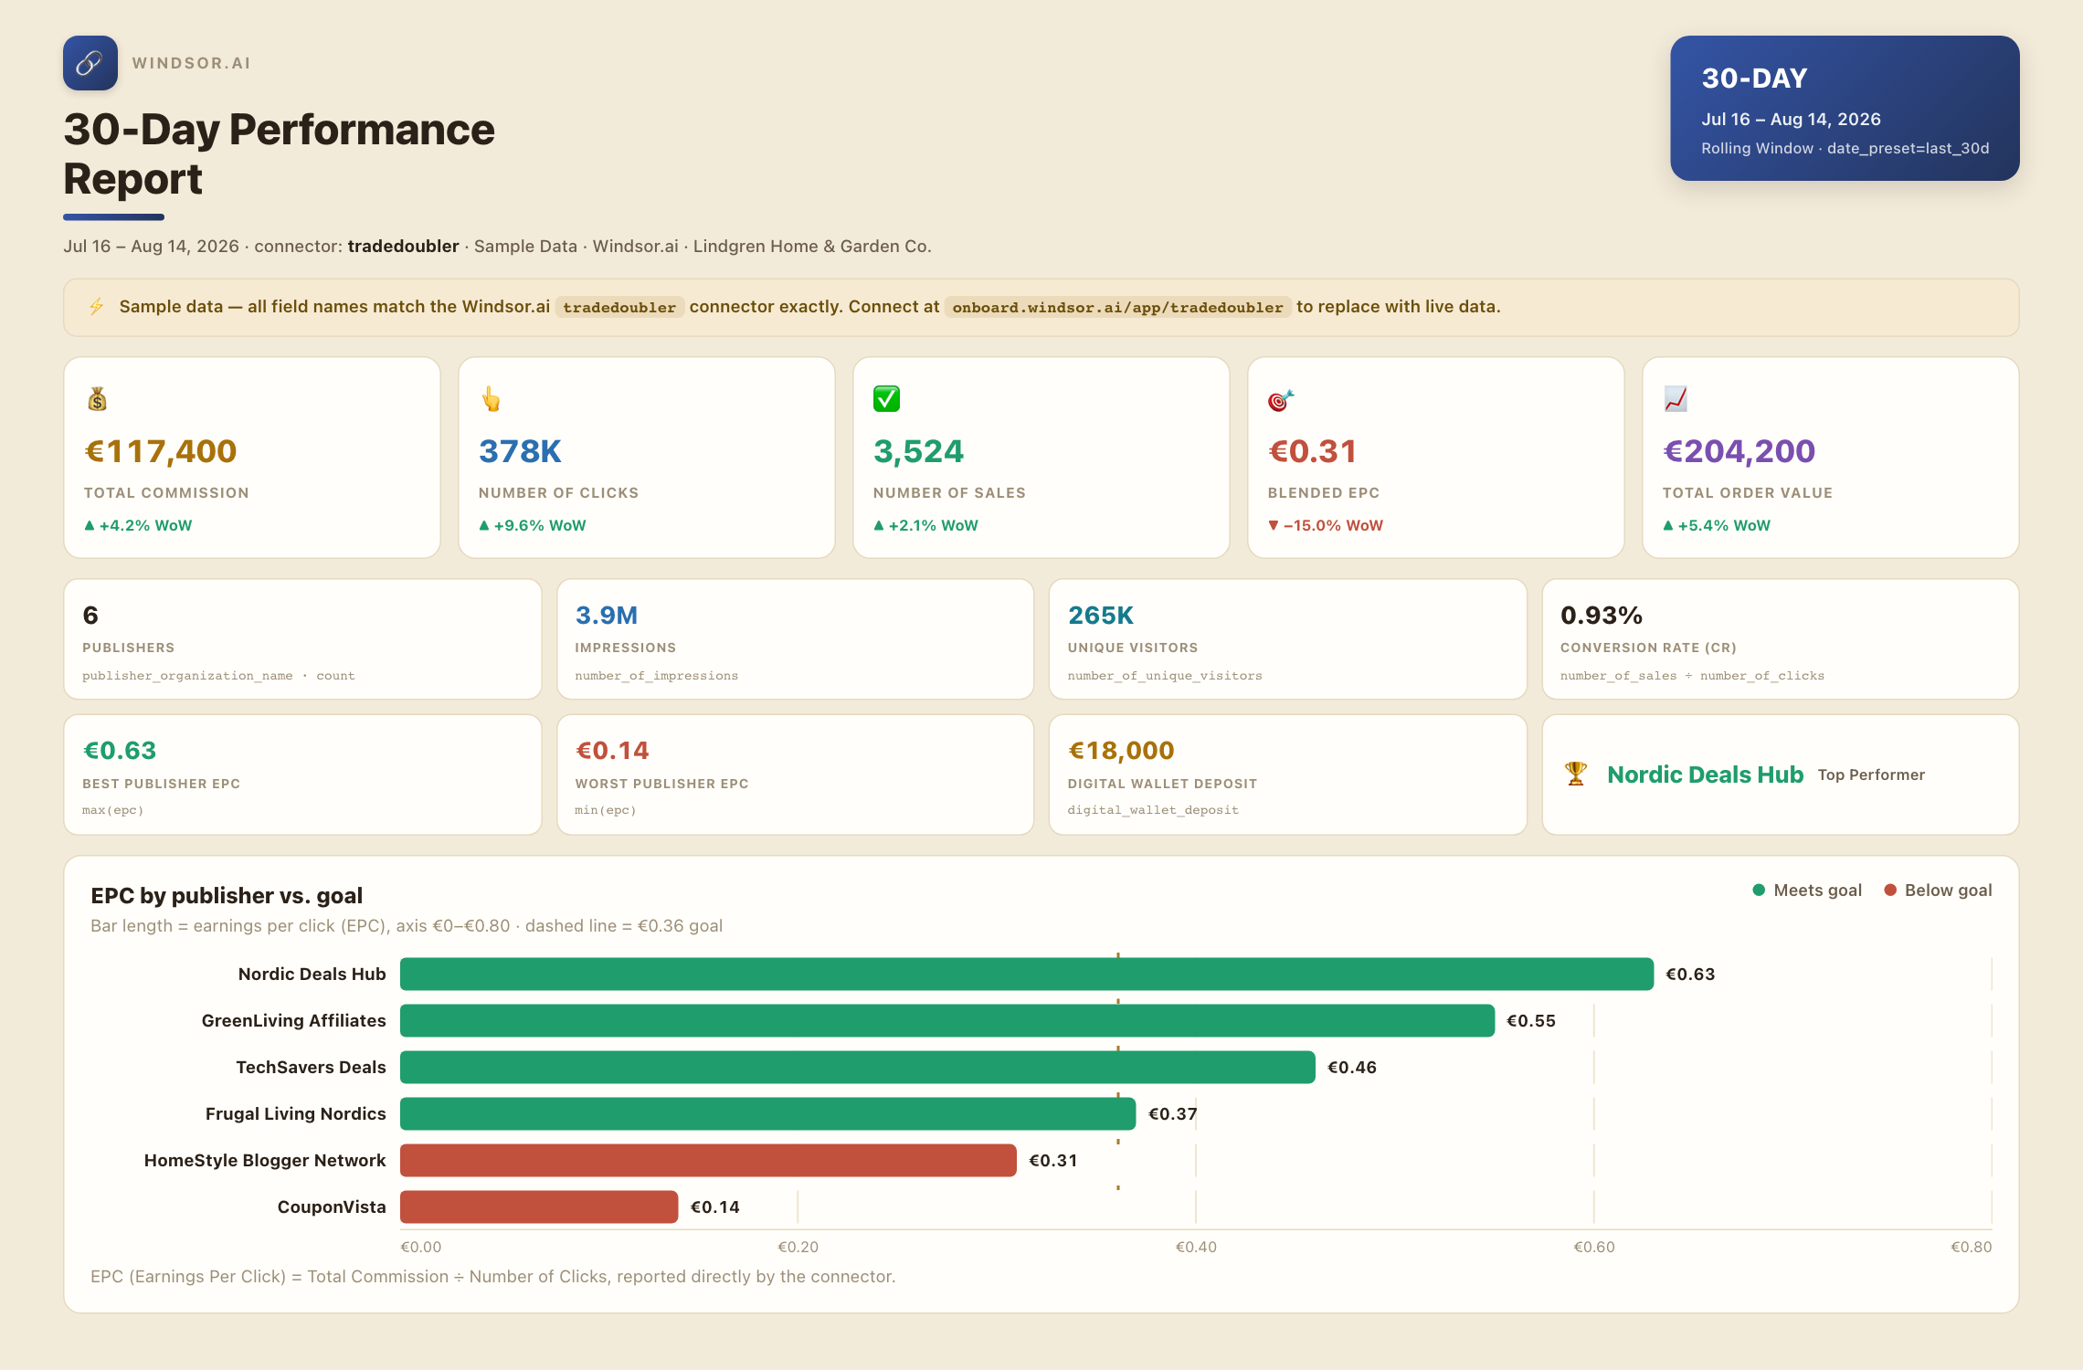Click the CouponVista row label
2083x1370 pixels.
coord(332,1207)
